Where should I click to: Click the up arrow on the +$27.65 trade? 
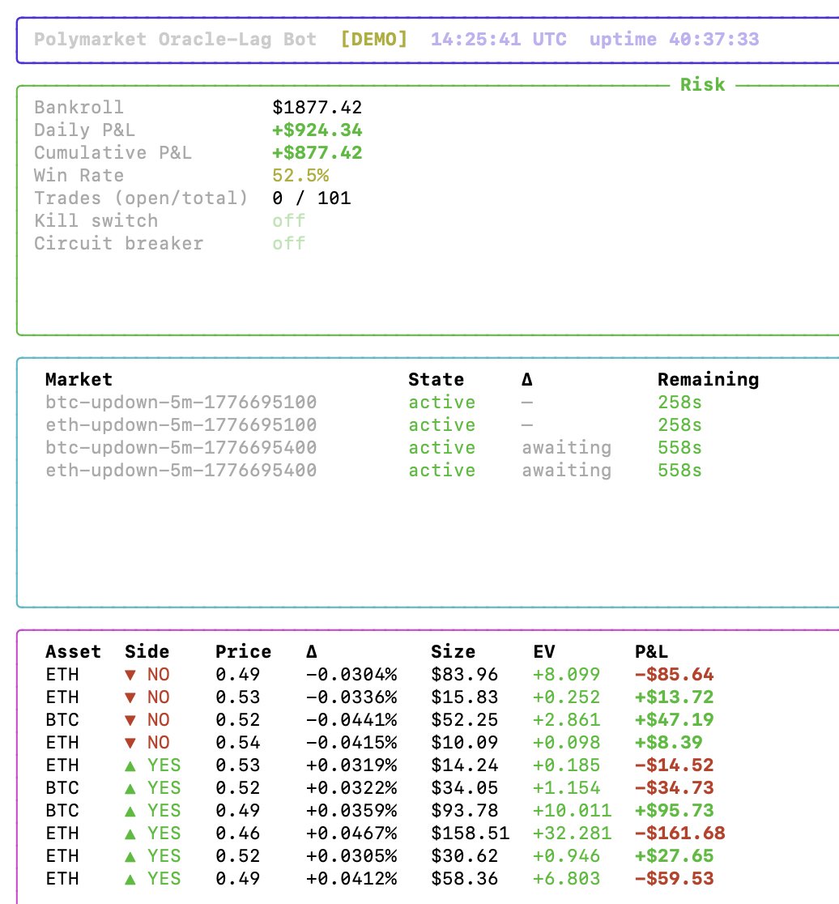[130, 856]
